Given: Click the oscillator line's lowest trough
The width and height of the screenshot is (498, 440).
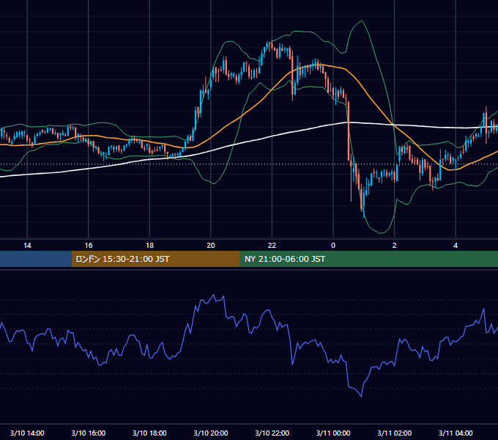Looking at the screenshot, I should tap(362, 396).
